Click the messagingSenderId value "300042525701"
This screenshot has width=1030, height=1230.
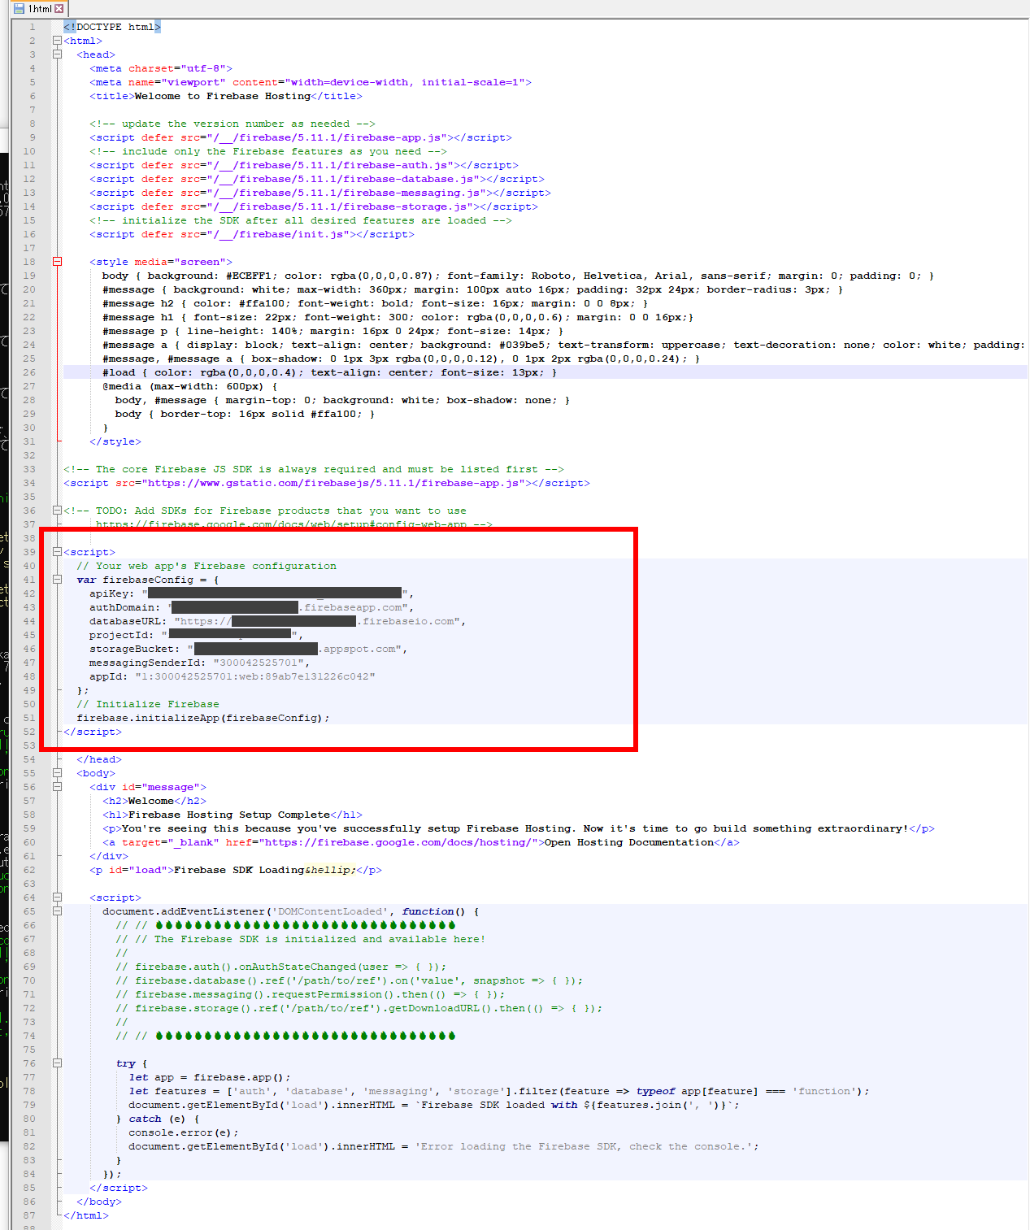coord(259,663)
